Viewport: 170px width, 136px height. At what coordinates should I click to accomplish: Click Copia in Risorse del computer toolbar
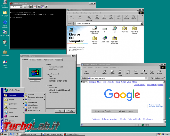[x=104, y=17]
